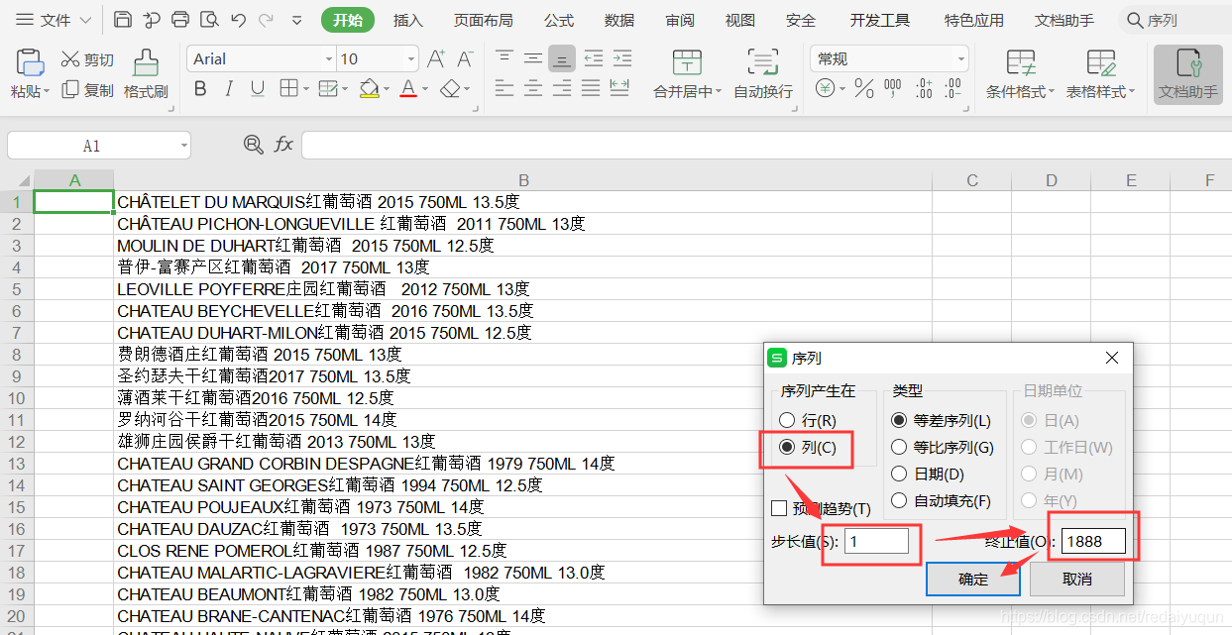Switch to 开发工具 Developer tab
The height and width of the screenshot is (635, 1232).
(880, 20)
